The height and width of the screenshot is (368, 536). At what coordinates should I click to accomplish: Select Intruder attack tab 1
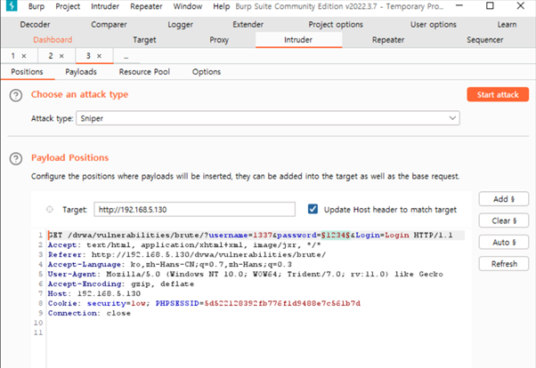13,56
